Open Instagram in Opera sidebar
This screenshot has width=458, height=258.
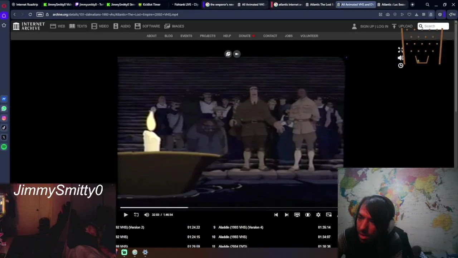pos(4,118)
